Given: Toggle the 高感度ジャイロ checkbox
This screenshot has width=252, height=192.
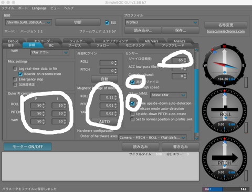Looking at the screenshot, I should [x=132, y=82].
